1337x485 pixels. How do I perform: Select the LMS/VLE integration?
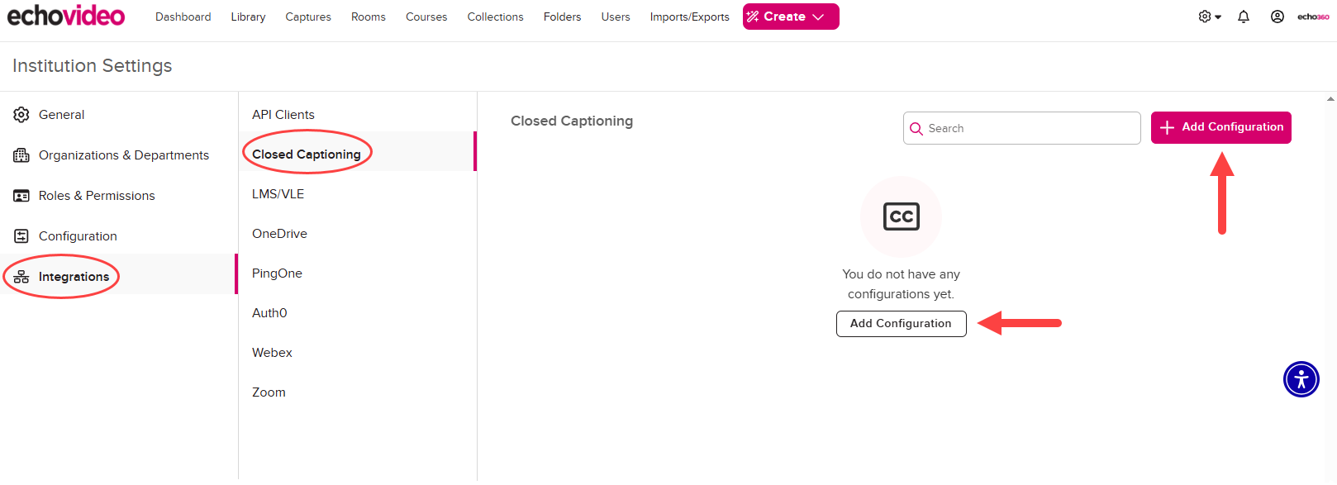(x=278, y=194)
